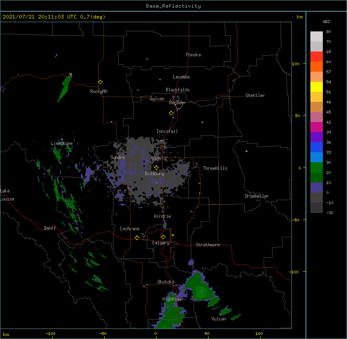Select the yellow V marker atop northwest green echo
Viewport: 347px width, 339px height.
tap(70, 74)
